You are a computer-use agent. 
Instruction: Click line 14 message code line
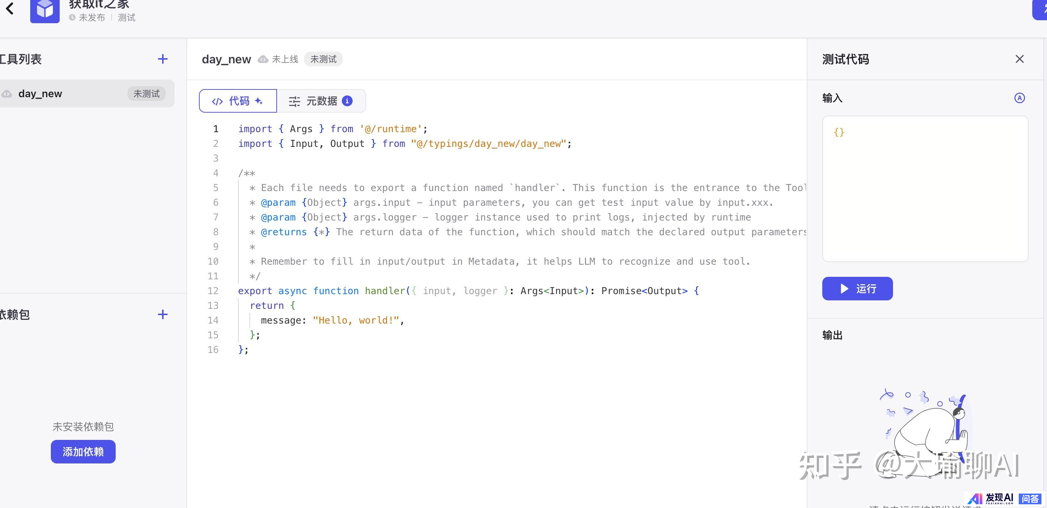pos(332,320)
